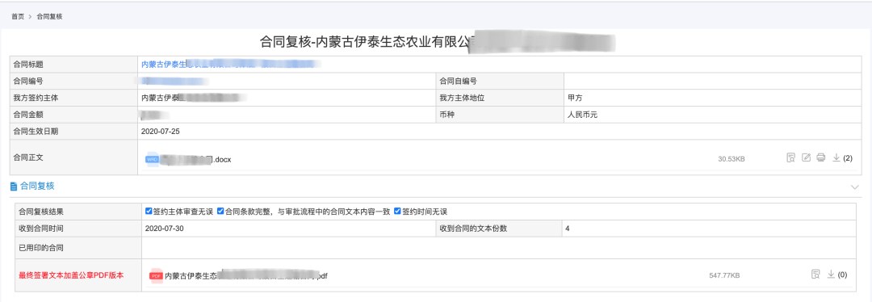872x302 pixels.
Task: Click the 合同复核 section document icon
Action: point(14,187)
